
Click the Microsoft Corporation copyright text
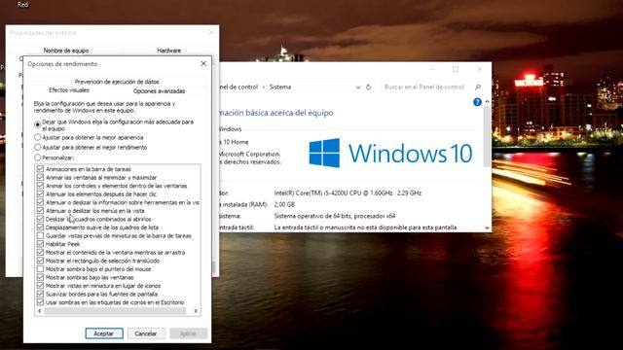point(250,154)
